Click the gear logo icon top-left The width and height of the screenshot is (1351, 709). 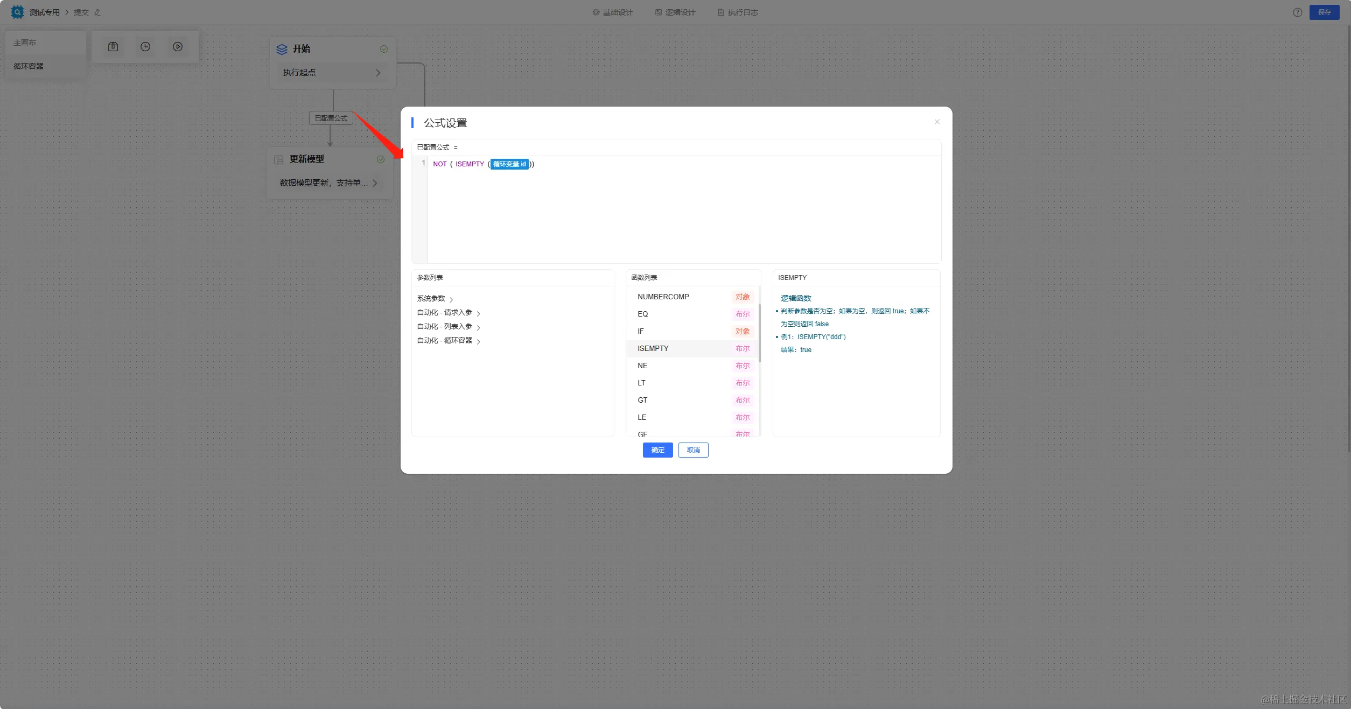(17, 12)
